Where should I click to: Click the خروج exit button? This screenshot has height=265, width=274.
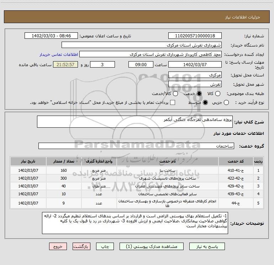[58, 247]
